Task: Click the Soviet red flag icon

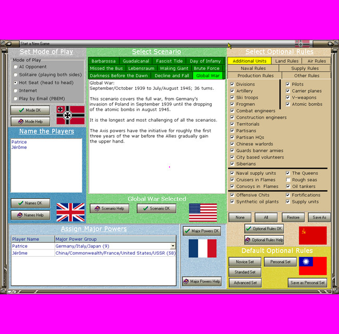Action: click(312, 235)
